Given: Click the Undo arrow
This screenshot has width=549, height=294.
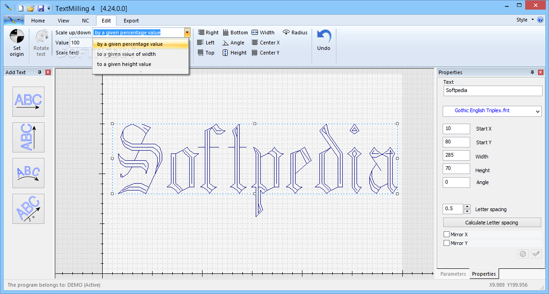Looking at the screenshot, I should coord(324,36).
